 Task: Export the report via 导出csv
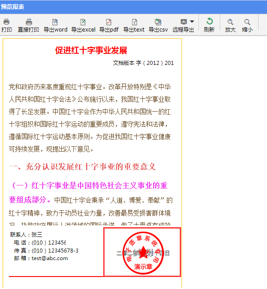tap(158, 22)
